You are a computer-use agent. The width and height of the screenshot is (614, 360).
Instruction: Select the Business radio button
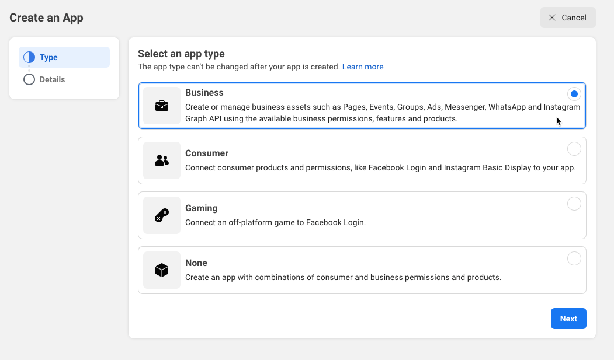[574, 94]
